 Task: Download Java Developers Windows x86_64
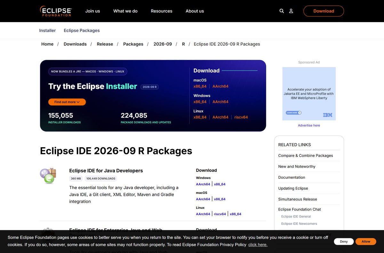point(220,184)
